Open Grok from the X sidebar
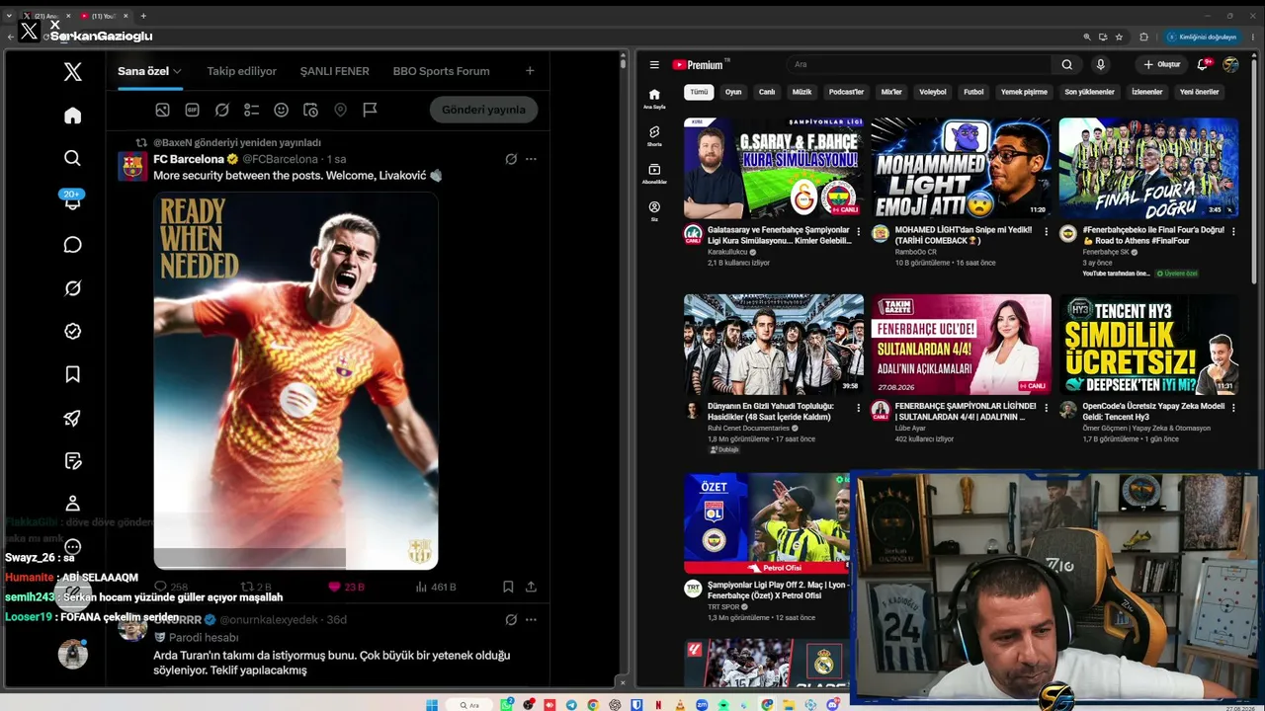 tap(72, 288)
